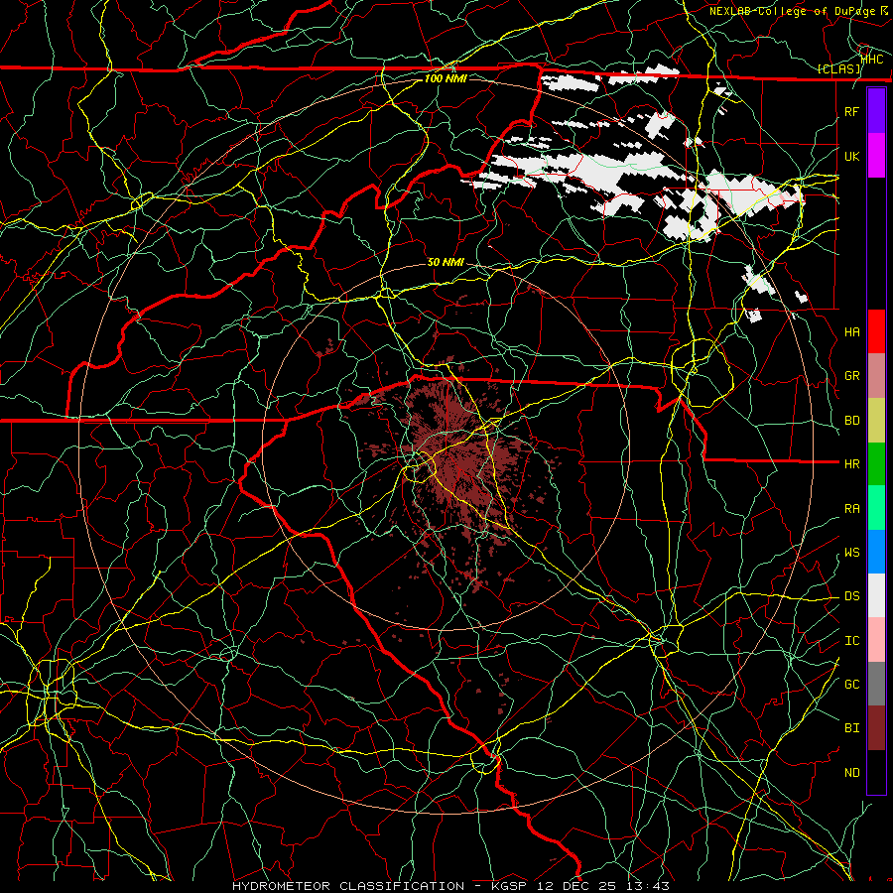Select the GR legend color block

coord(876,376)
